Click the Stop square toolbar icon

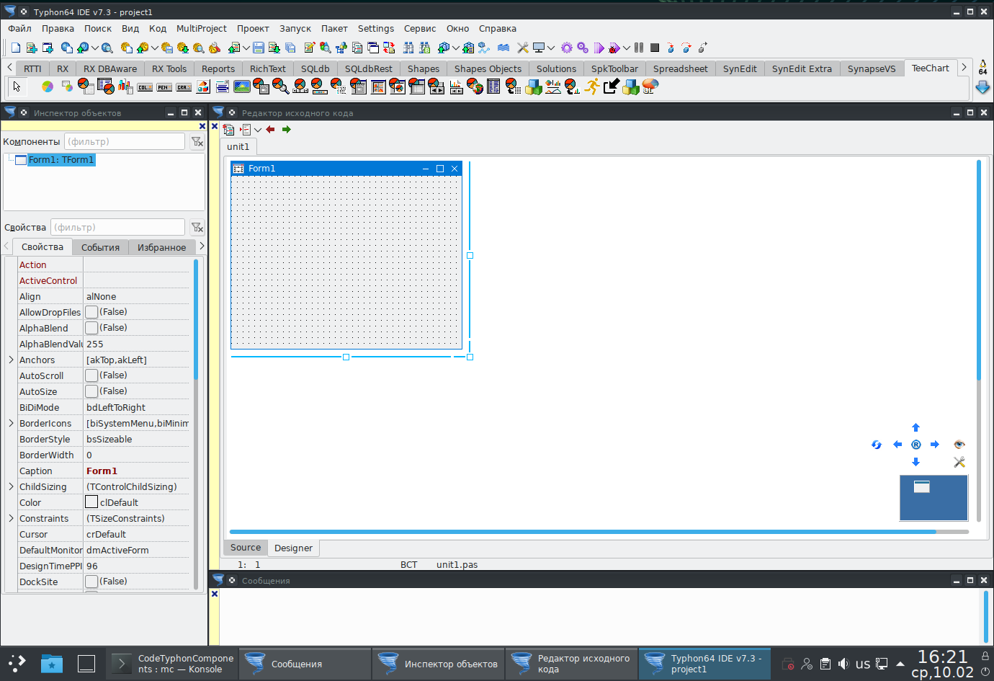click(x=655, y=48)
